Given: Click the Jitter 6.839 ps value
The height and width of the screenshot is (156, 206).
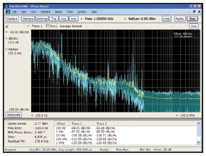Looking at the screenshot, I should coord(41,137).
